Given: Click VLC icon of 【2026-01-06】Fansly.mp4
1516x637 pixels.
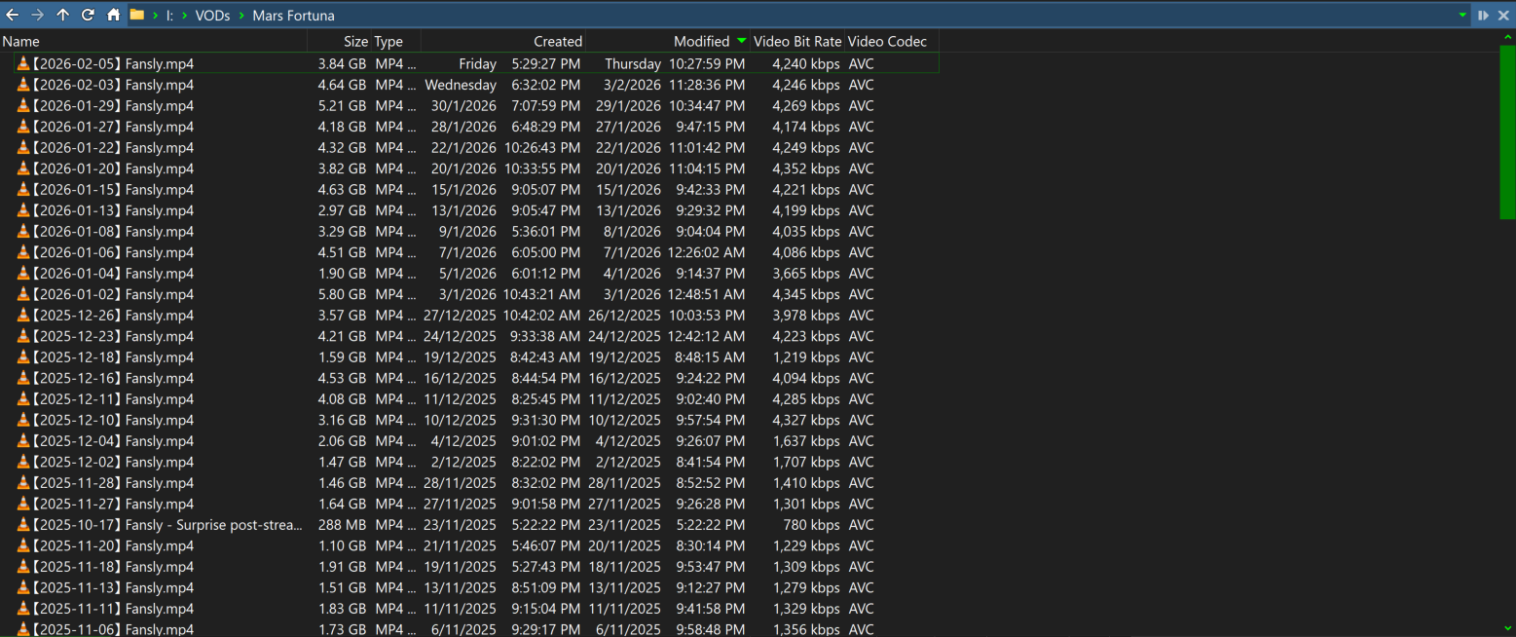Looking at the screenshot, I should point(23,252).
